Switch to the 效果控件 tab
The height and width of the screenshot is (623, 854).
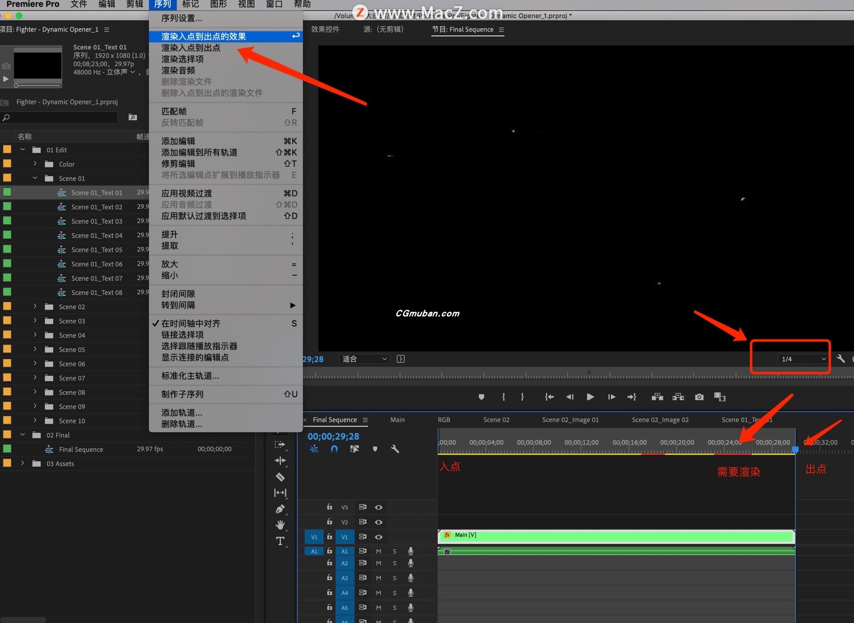[x=325, y=29]
